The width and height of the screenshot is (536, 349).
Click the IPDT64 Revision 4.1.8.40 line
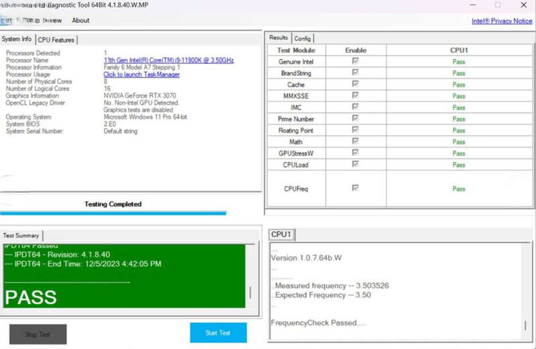point(57,255)
